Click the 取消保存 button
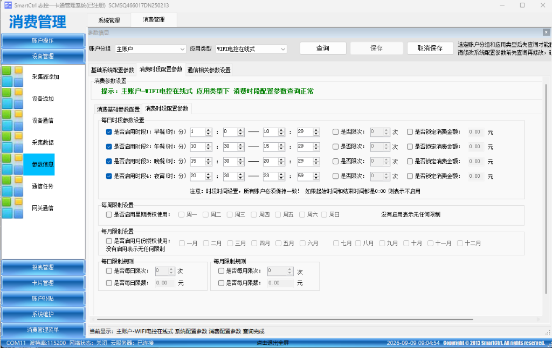The width and height of the screenshot is (552, 348). coord(430,48)
